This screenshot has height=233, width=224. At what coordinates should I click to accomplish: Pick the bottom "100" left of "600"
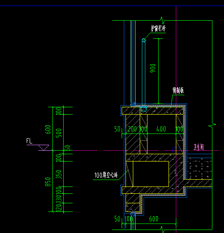click(129, 219)
